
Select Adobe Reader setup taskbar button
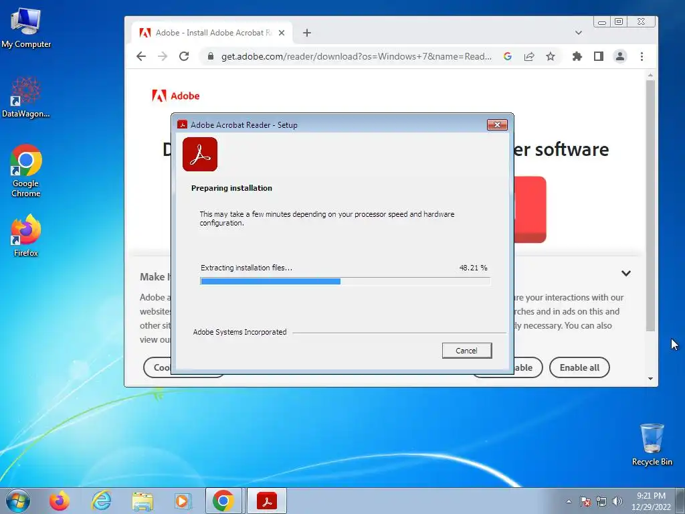pos(267,501)
